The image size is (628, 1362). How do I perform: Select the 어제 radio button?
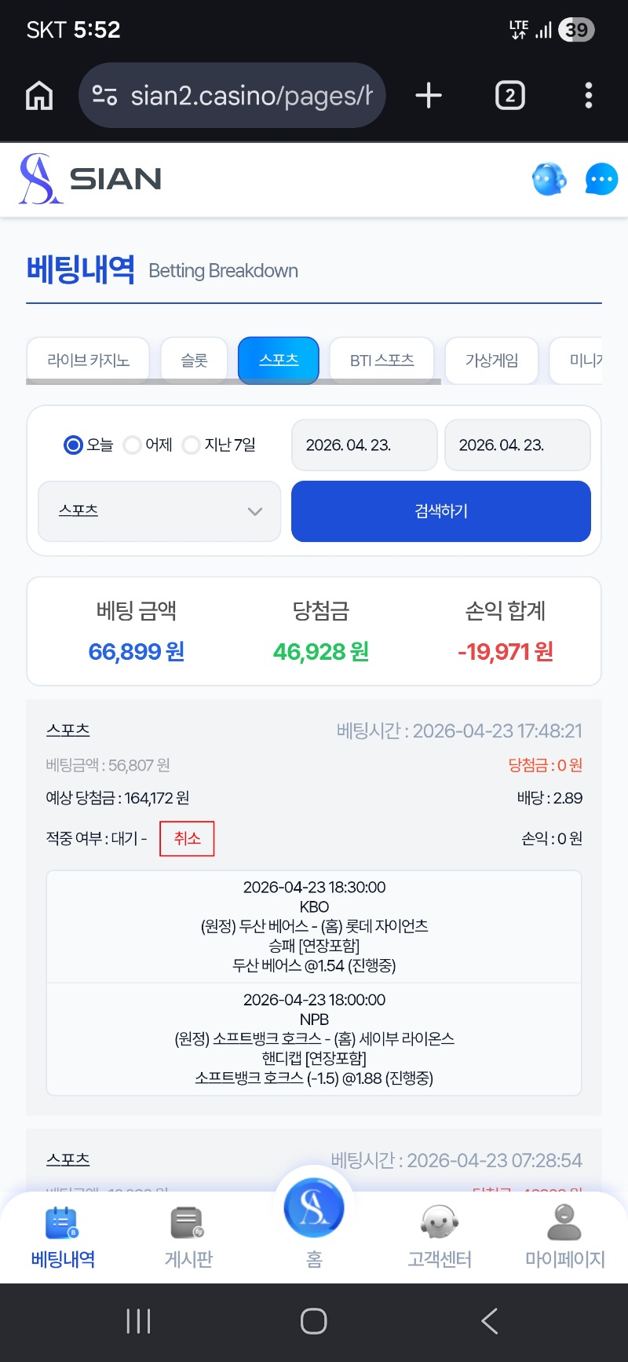(x=133, y=445)
